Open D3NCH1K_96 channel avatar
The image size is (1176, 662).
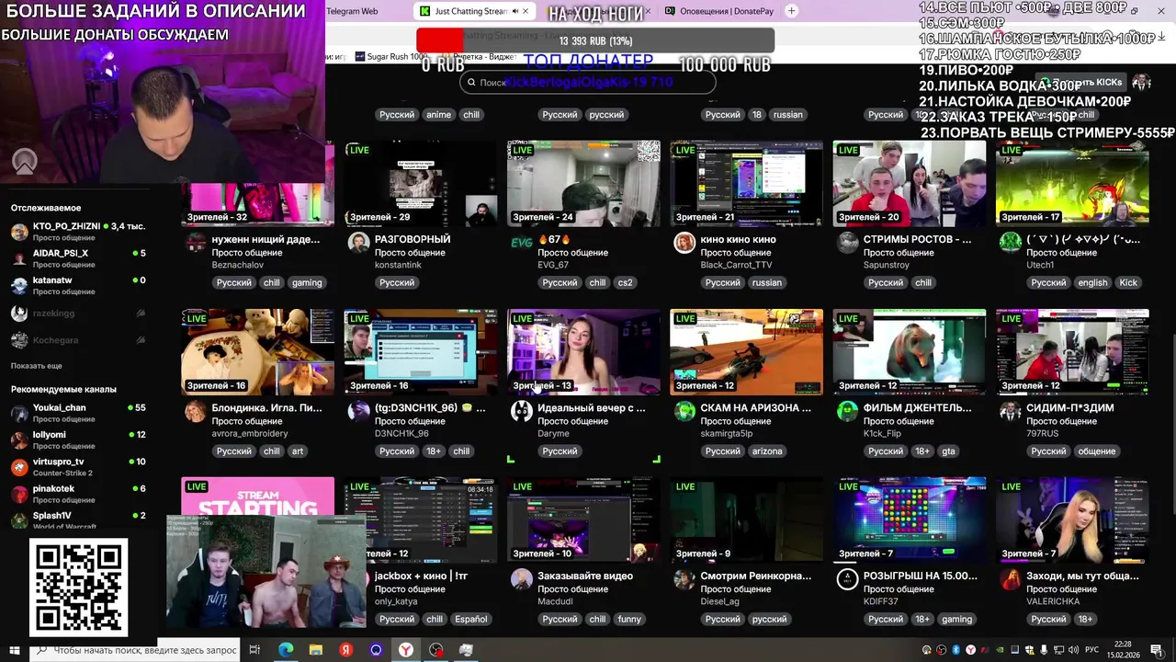358,411
